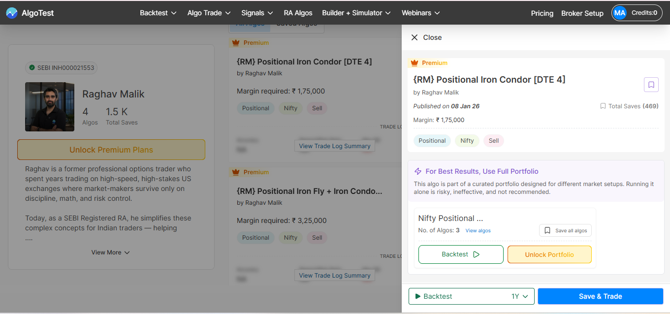
Task: Open the Signals menu
Action: (257, 13)
